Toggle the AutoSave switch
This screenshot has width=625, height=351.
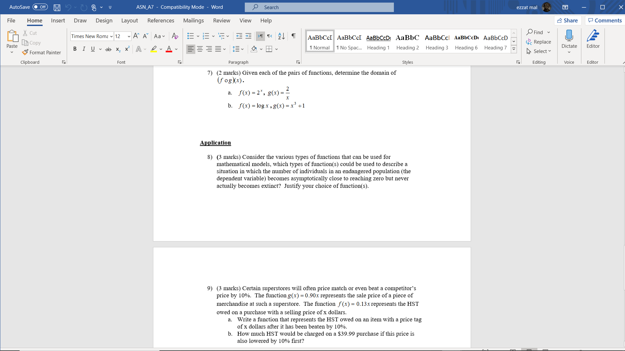[x=40, y=7]
